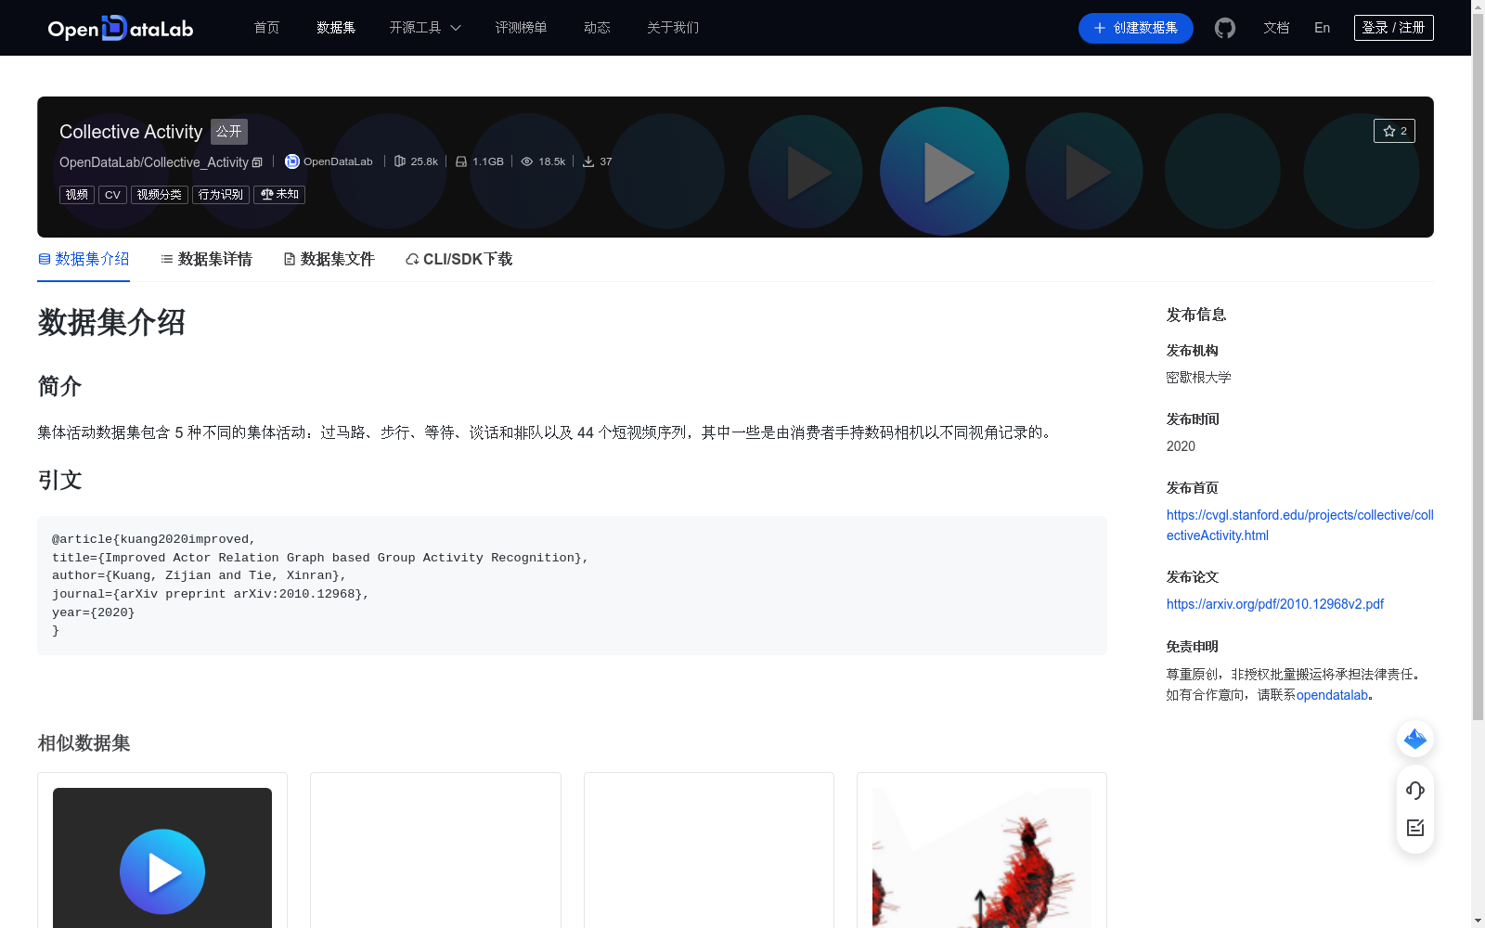The width and height of the screenshot is (1485, 928).
Task: Click the 未知 license tag
Action: pyautogui.click(x=279, y=195)
